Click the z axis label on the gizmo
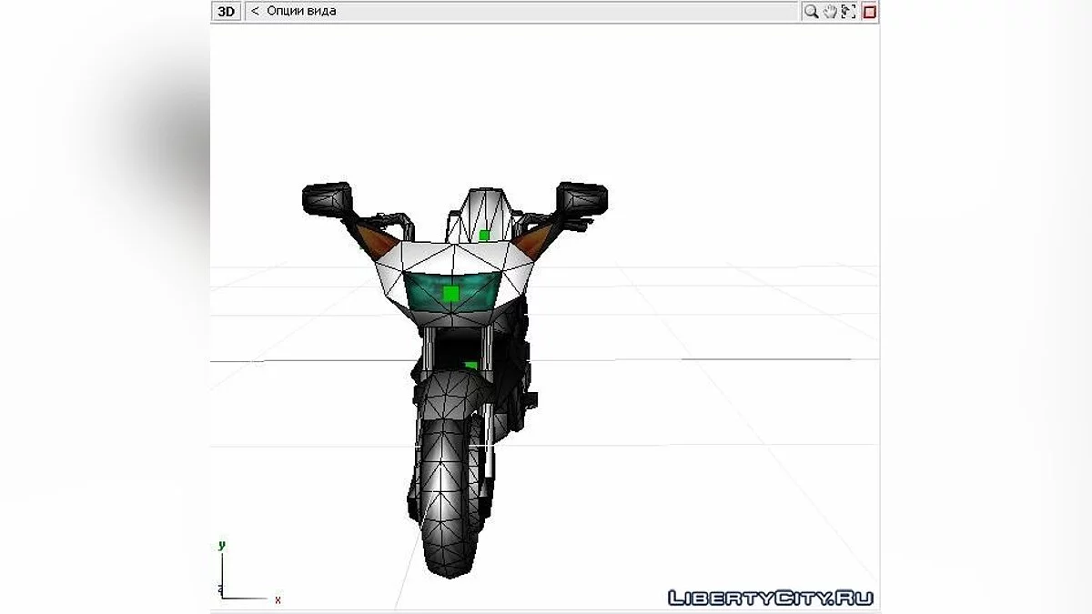Screen dimensions: 1092x614 [220, 589]
